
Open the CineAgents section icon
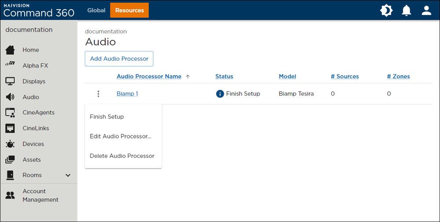(10, 113)
